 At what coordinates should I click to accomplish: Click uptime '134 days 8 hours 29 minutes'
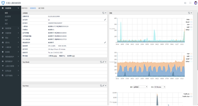point(57,49)
